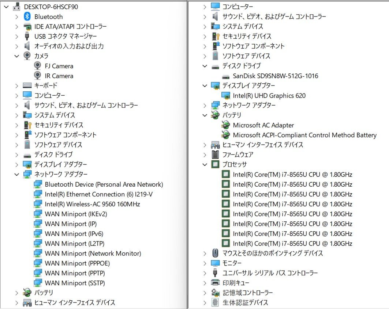Image resolution: width=389 pixels, height=309 pixels.
Task: Select バッテリ at bottom of left pane
Action: tap(44, 293)
